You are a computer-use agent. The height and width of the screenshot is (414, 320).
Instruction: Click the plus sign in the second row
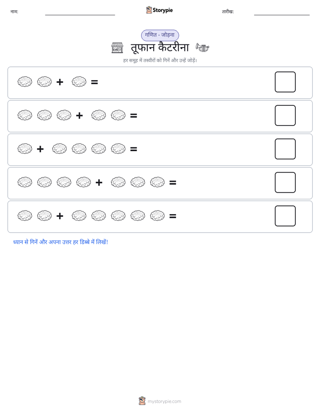pos(79,116)
